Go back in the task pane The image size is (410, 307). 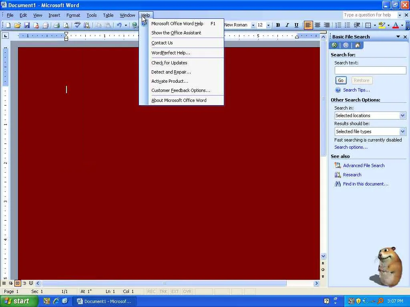[334, 46]
